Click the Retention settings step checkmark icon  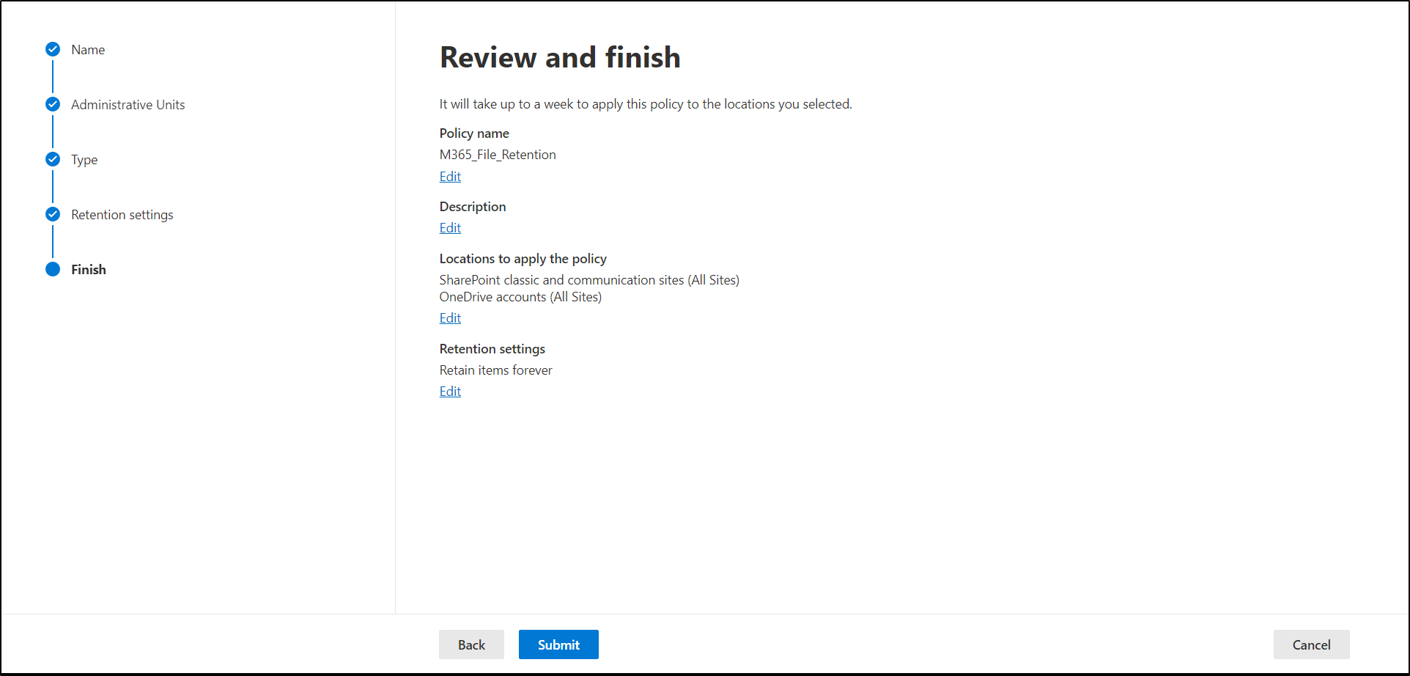coord(53,214)
